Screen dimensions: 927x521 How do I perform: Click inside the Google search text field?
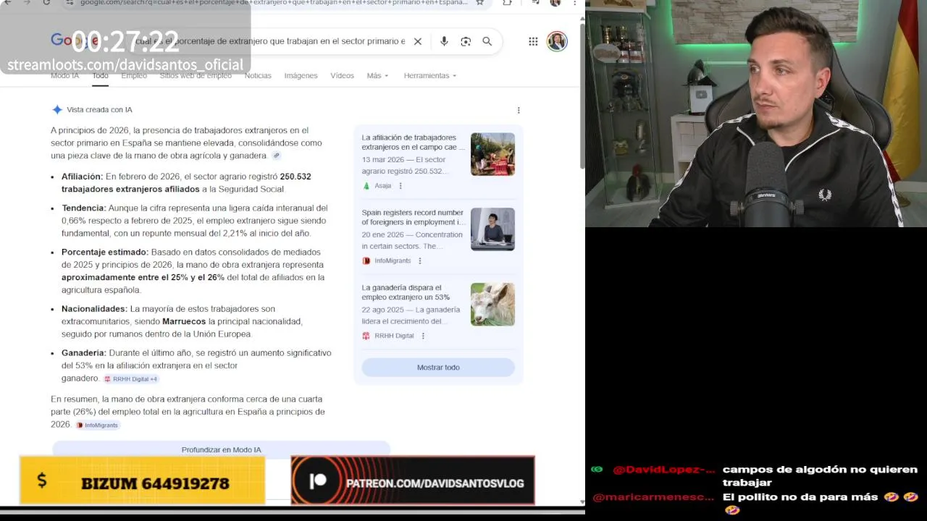pos(269,41)
